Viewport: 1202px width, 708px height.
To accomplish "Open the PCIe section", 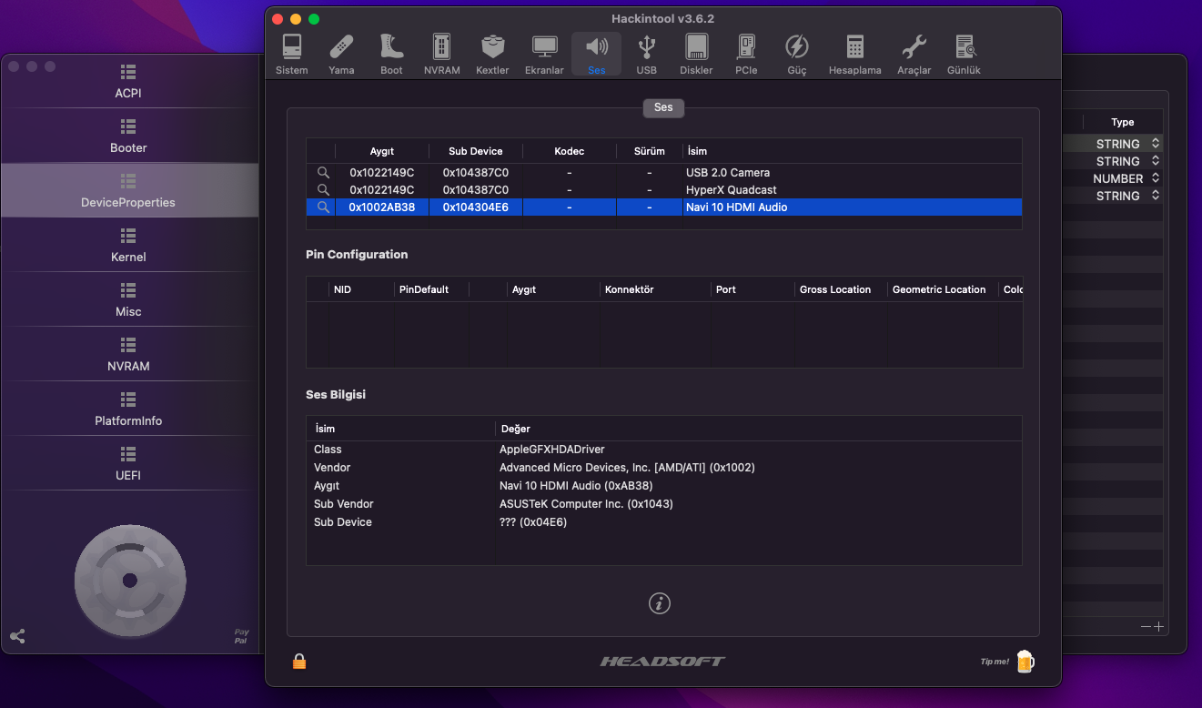I will (x=746, y=54).
